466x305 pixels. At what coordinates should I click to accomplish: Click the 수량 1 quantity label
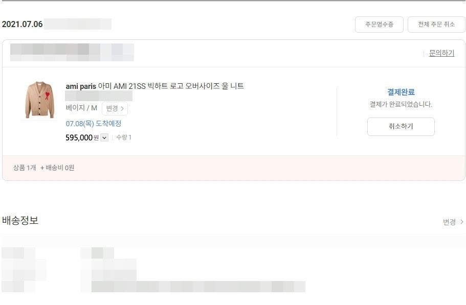[x=124, y=137]
